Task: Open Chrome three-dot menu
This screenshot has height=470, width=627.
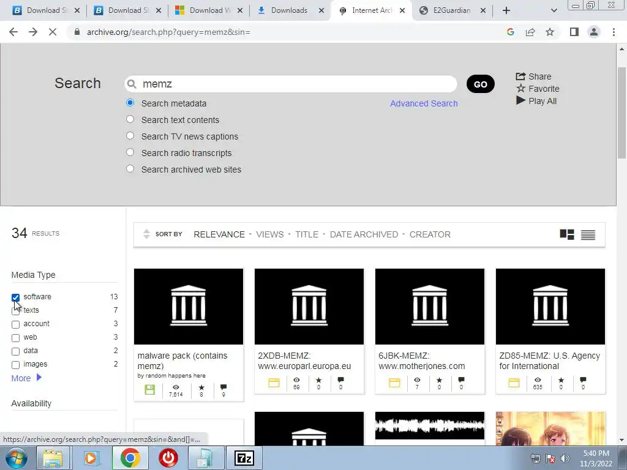Action: 614,32
